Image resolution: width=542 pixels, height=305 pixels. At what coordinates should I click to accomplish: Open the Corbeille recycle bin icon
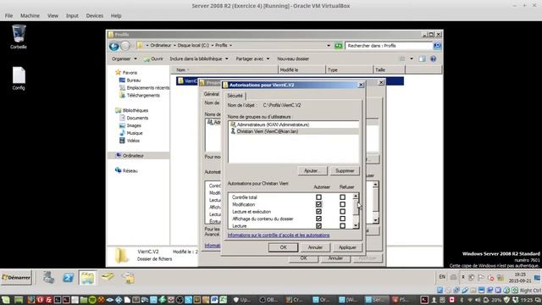click(19, 36)
